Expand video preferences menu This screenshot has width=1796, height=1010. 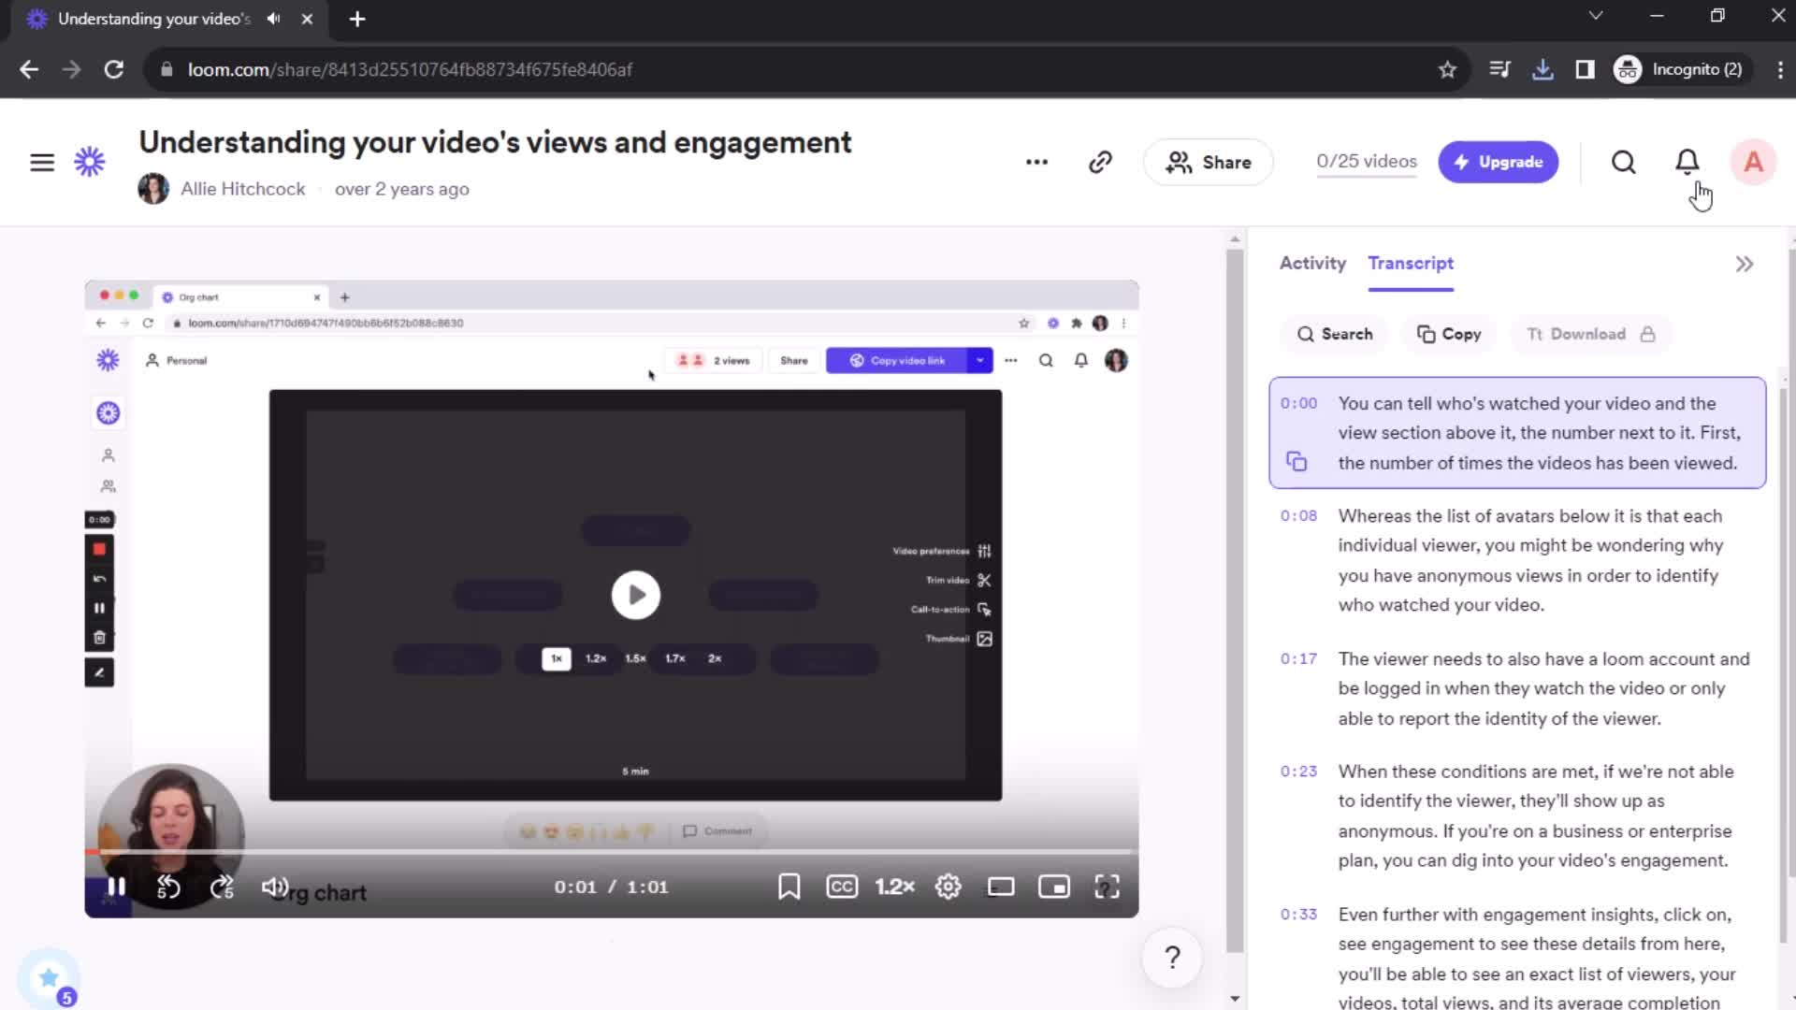coord(984,551)
